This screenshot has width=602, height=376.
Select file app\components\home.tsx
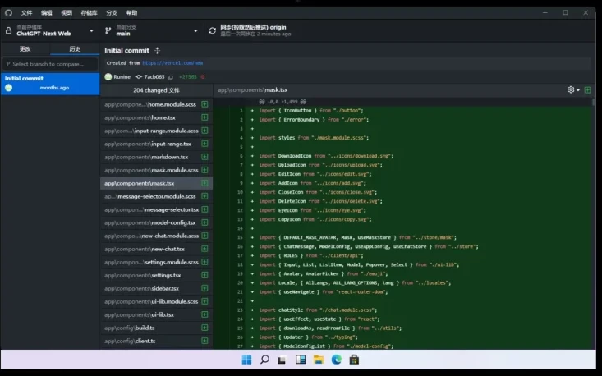[x=156, y=117]
